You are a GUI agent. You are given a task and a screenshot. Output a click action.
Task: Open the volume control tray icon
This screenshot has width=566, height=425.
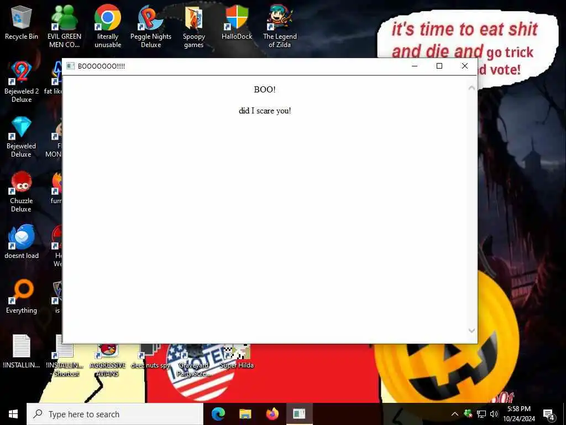pos(494,414)
